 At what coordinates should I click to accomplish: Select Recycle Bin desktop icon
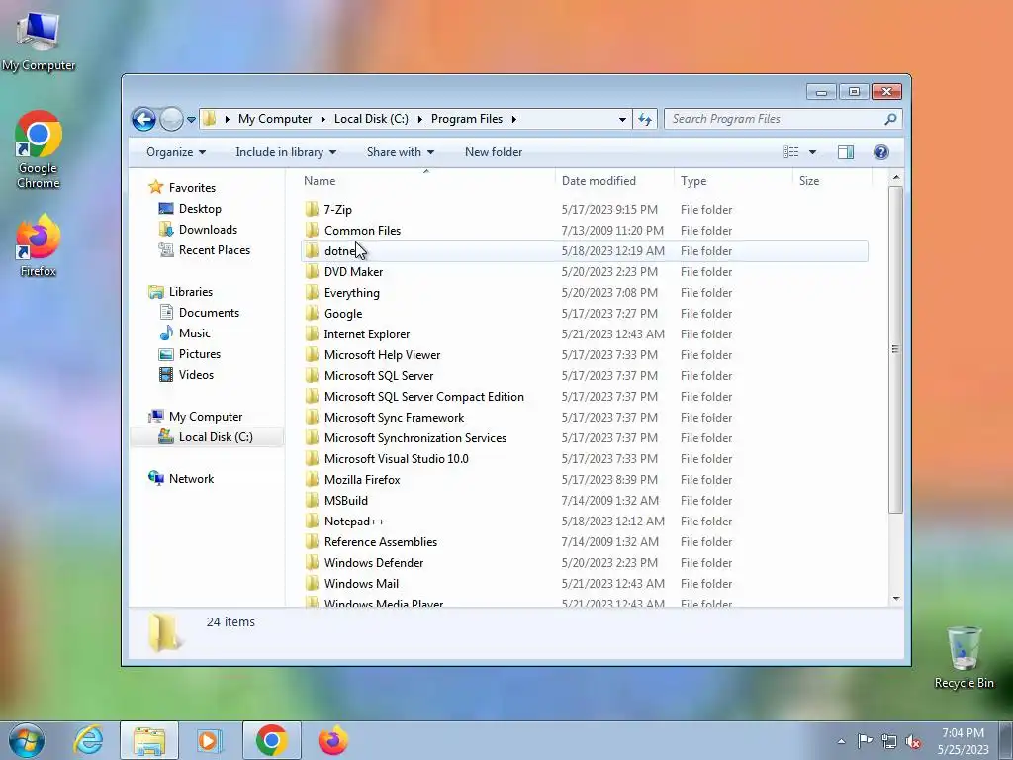coord(964,657)
